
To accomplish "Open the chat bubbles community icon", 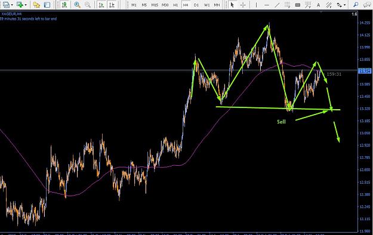I will (367, 5).
